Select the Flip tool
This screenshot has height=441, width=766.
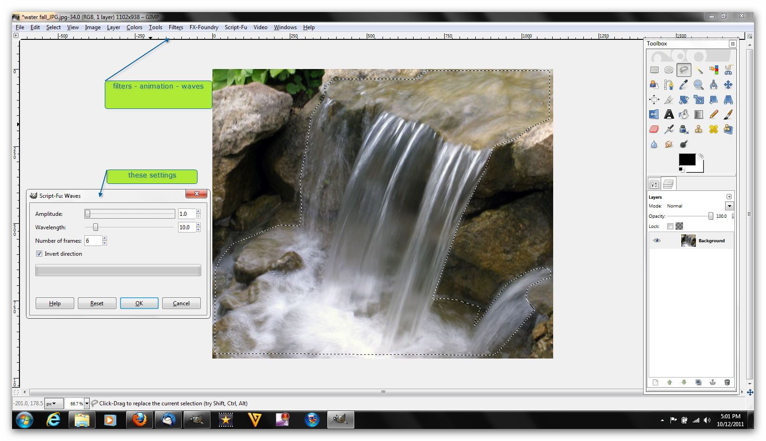654,114
